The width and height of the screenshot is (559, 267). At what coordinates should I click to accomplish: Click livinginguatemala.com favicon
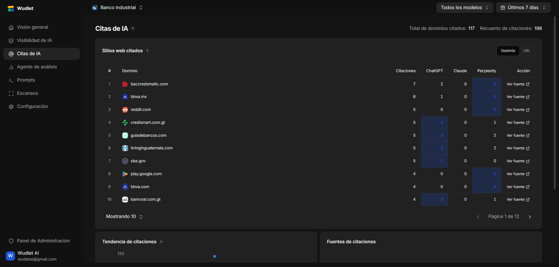coord(125,148)
